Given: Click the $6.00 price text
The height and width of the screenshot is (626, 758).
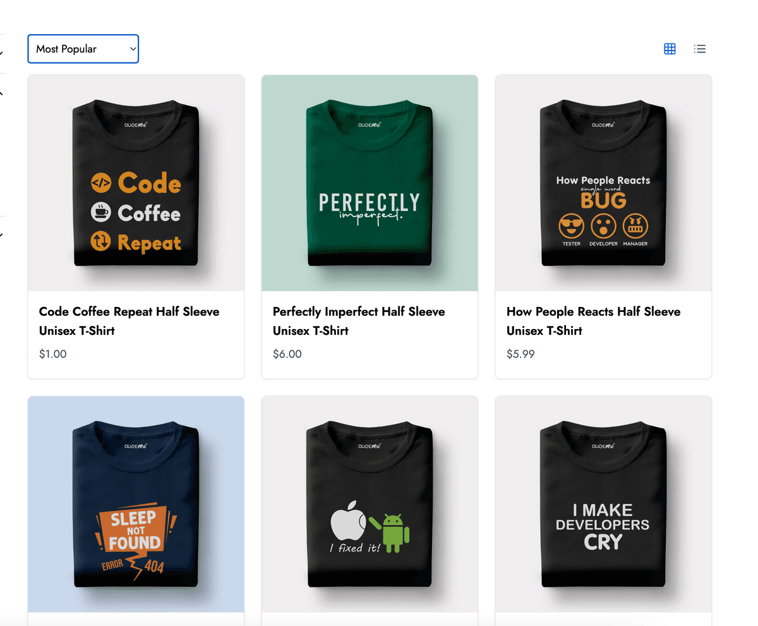Looking at the screenshot, I should coord(287,354).
